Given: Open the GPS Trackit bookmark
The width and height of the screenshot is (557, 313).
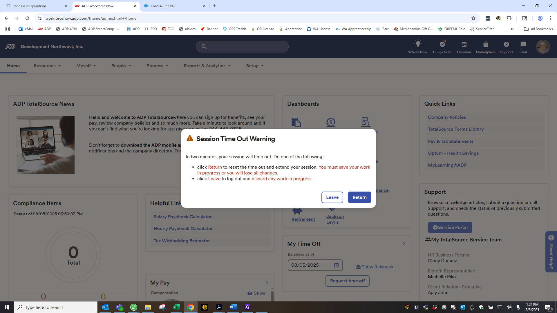Looking at the screenshot, I should 234,29.
